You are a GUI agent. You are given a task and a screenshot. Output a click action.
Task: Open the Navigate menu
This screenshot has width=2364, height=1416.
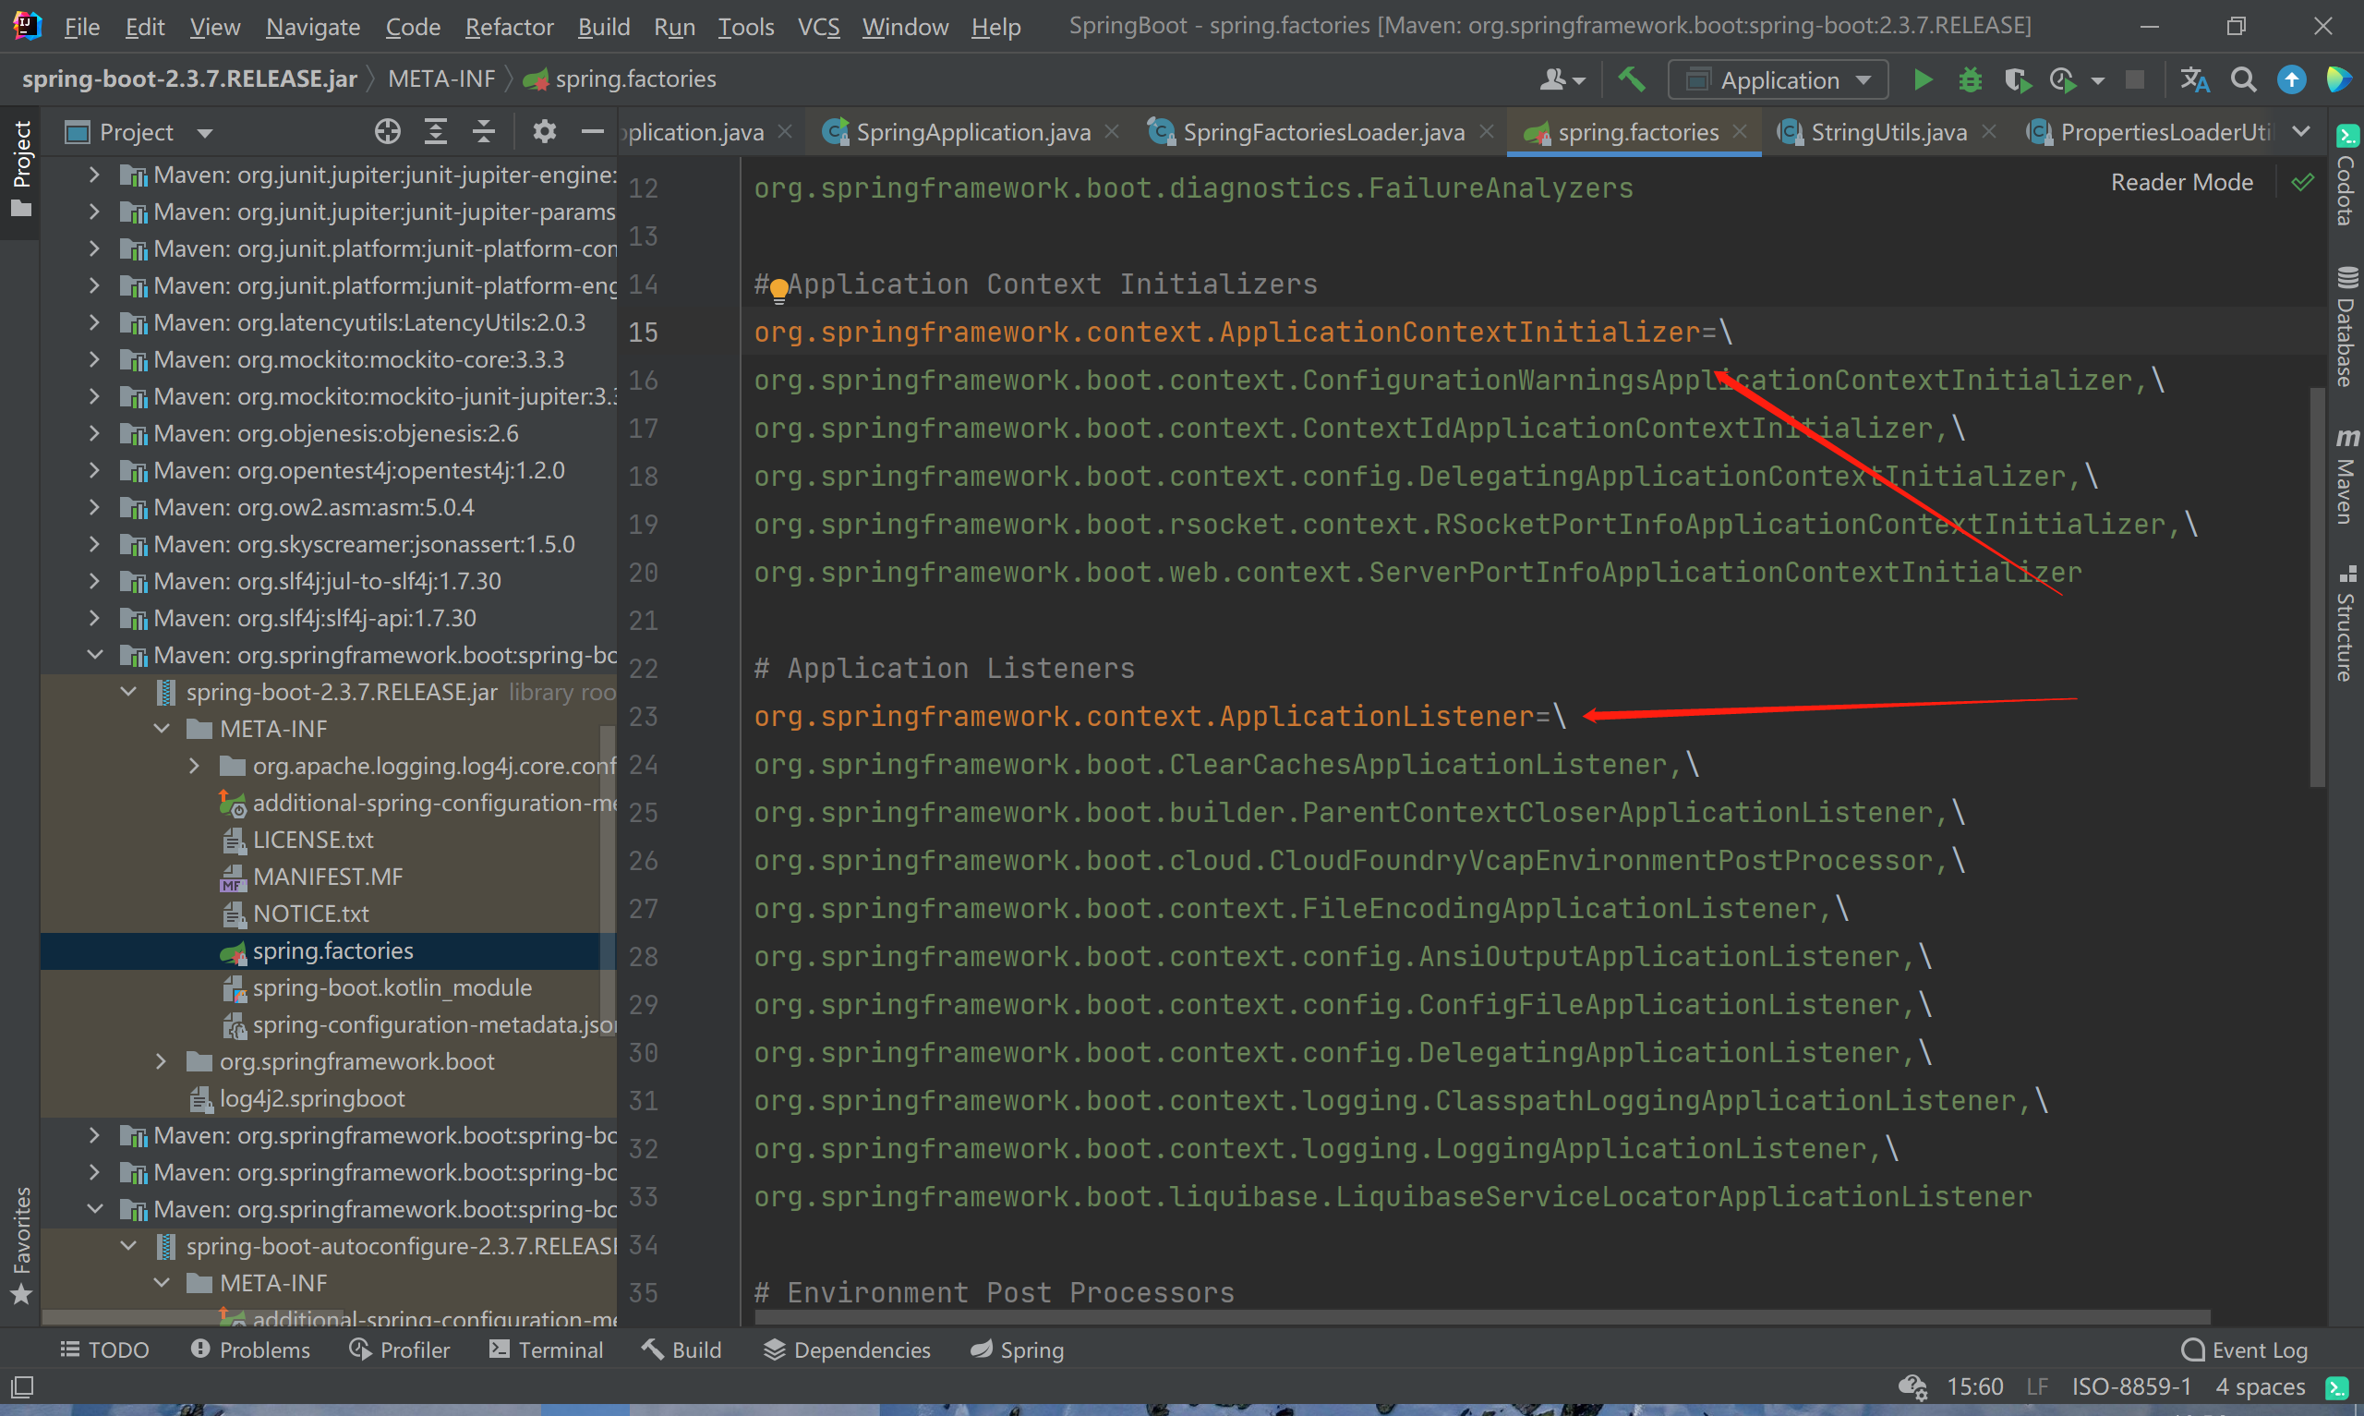313,27
